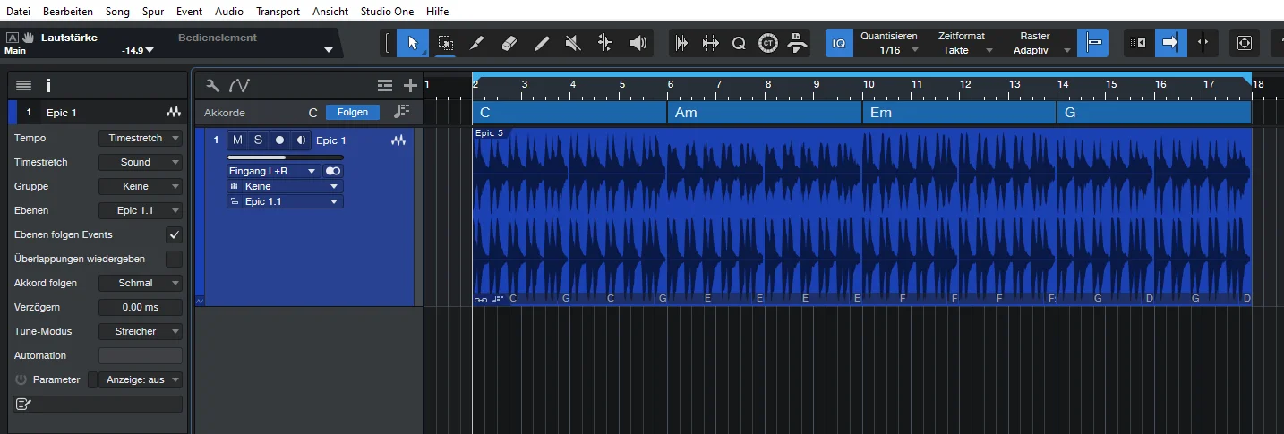This screenshot has width=1284, height=434.
Task: Click the G chord block on the chord track
Action: click(1154, 113)
